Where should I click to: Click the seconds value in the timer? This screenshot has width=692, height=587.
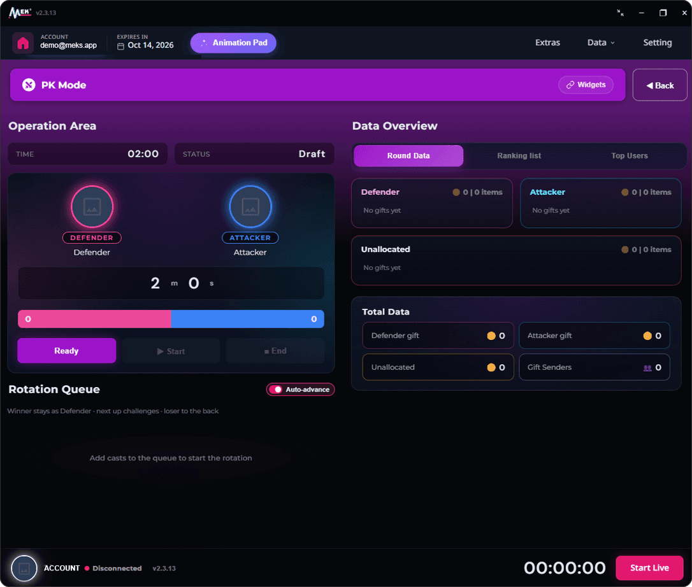click(194, 283)
